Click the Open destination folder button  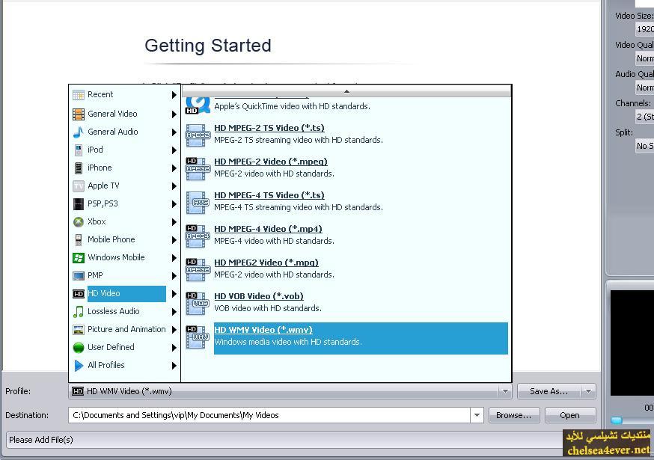pyautogui.click(x=569, y=415)
